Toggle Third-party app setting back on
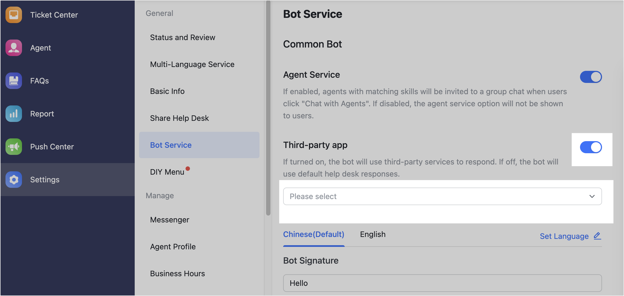 pyautogui.click(x=591, y=147)
